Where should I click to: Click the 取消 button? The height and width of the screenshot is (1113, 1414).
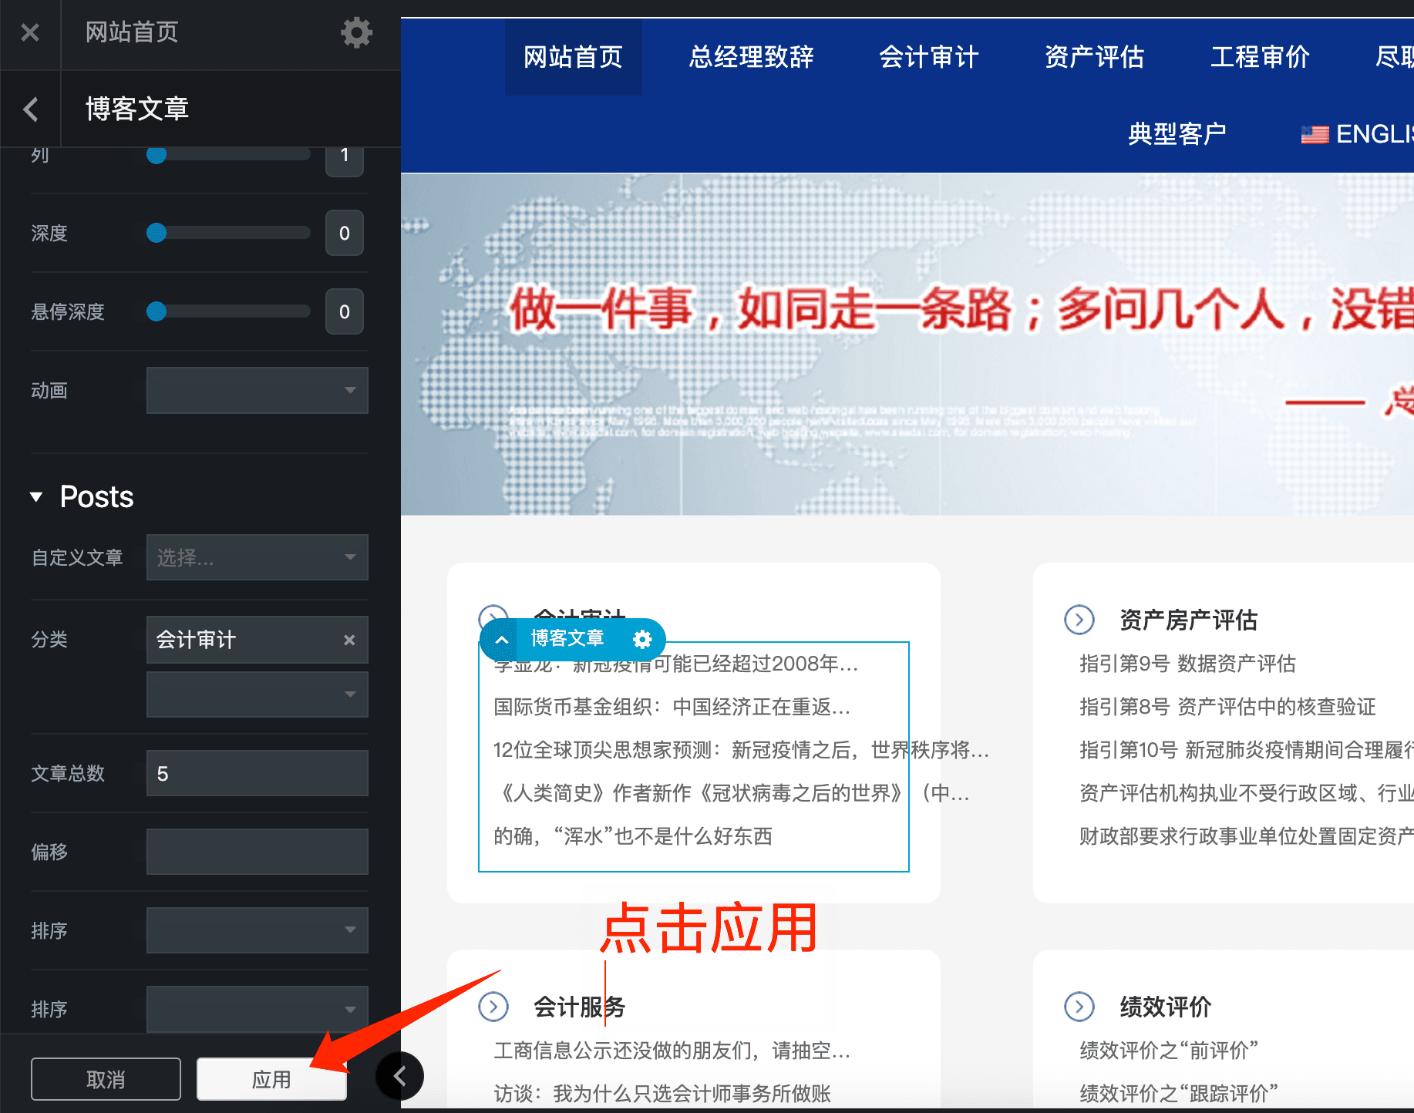click(106, 1079)
